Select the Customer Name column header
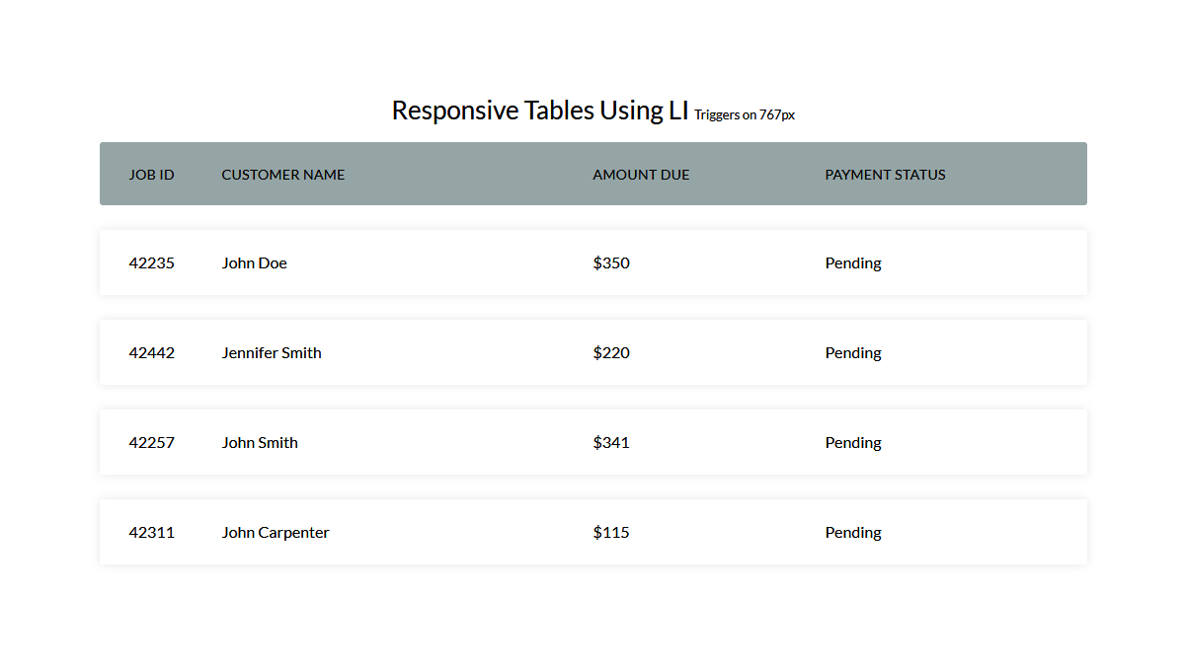The height and width of the screenshot is (671, 1185). [283, 175]
